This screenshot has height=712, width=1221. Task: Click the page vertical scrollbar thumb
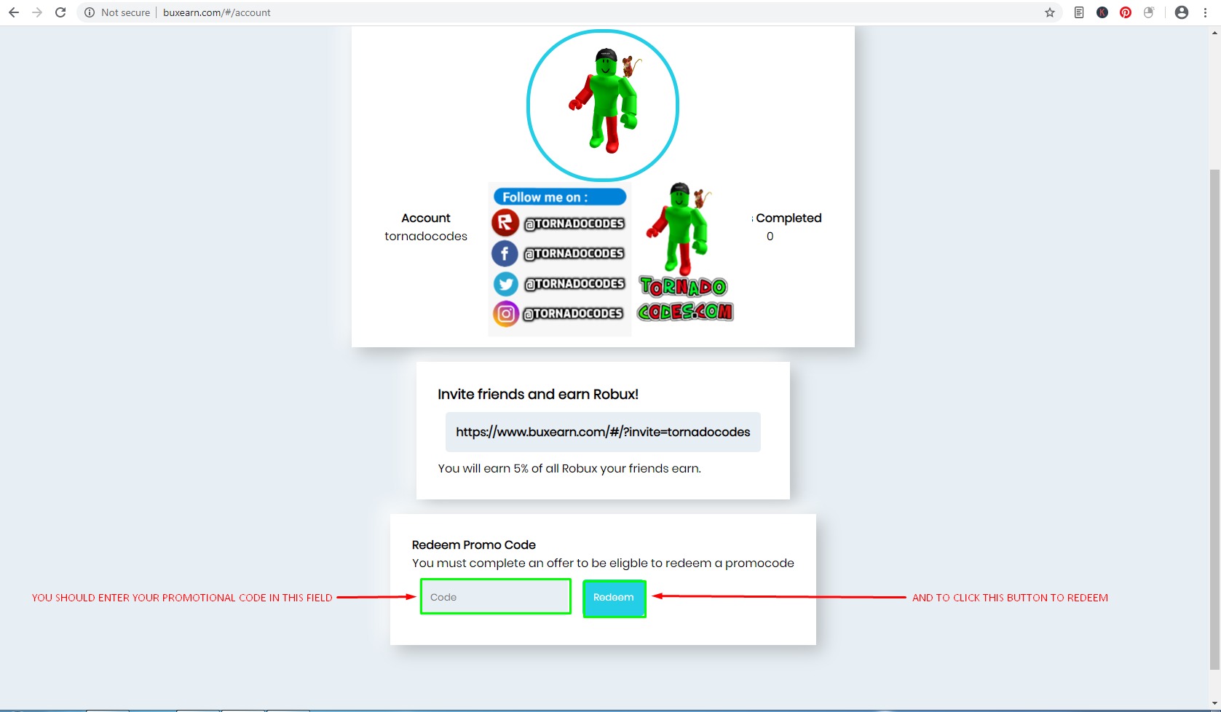pyautogui.click(x=1214, y=419)
